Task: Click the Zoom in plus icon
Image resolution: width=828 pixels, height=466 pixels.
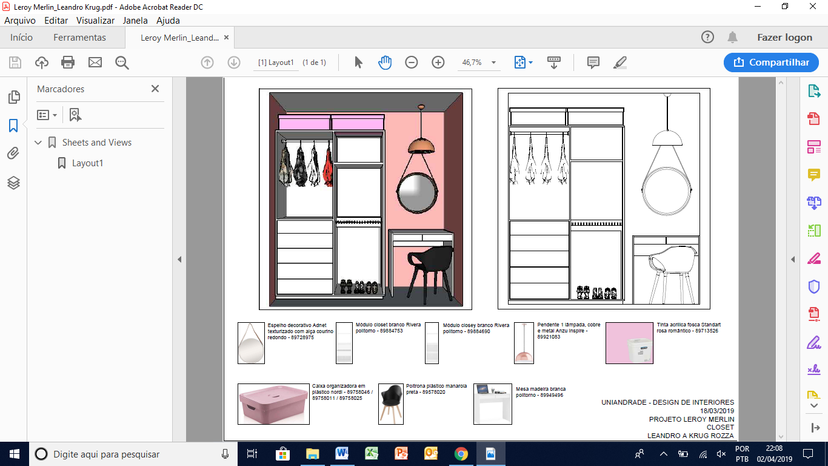Action: coord(438,62)
